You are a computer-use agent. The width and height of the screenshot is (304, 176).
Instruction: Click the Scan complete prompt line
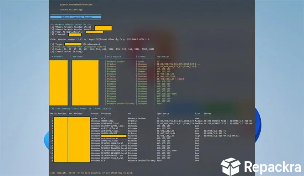(92, 173)
